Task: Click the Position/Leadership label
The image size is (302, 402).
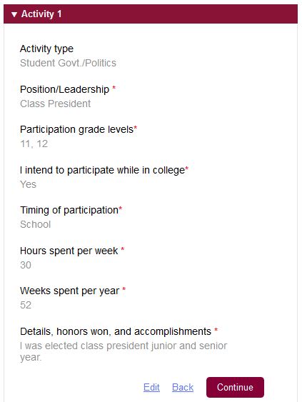Action: (64, 89)
